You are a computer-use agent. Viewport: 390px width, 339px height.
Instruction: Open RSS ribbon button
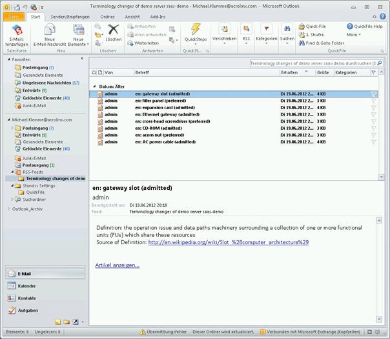246,34
